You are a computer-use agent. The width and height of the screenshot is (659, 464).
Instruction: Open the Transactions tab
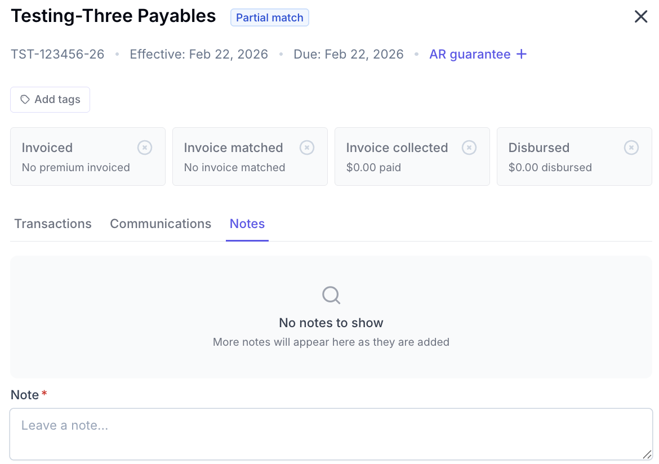click(x=53, y=224)
